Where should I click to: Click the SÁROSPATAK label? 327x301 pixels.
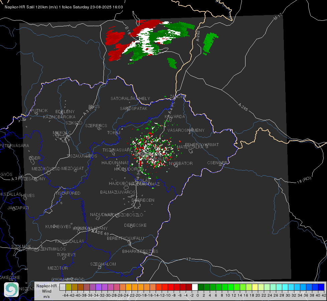click(134, 108)
